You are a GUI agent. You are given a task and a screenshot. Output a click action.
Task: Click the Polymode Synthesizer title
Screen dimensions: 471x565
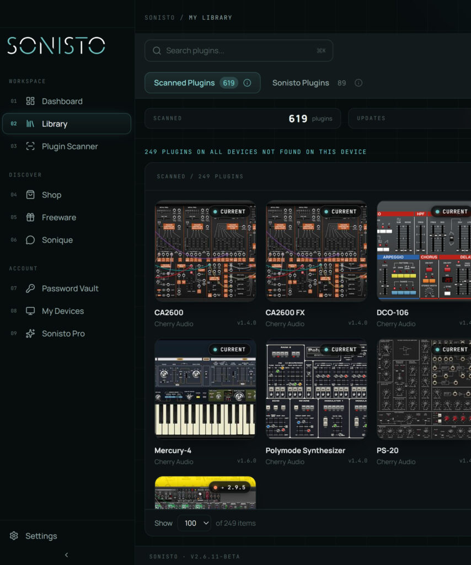(306, 450)
